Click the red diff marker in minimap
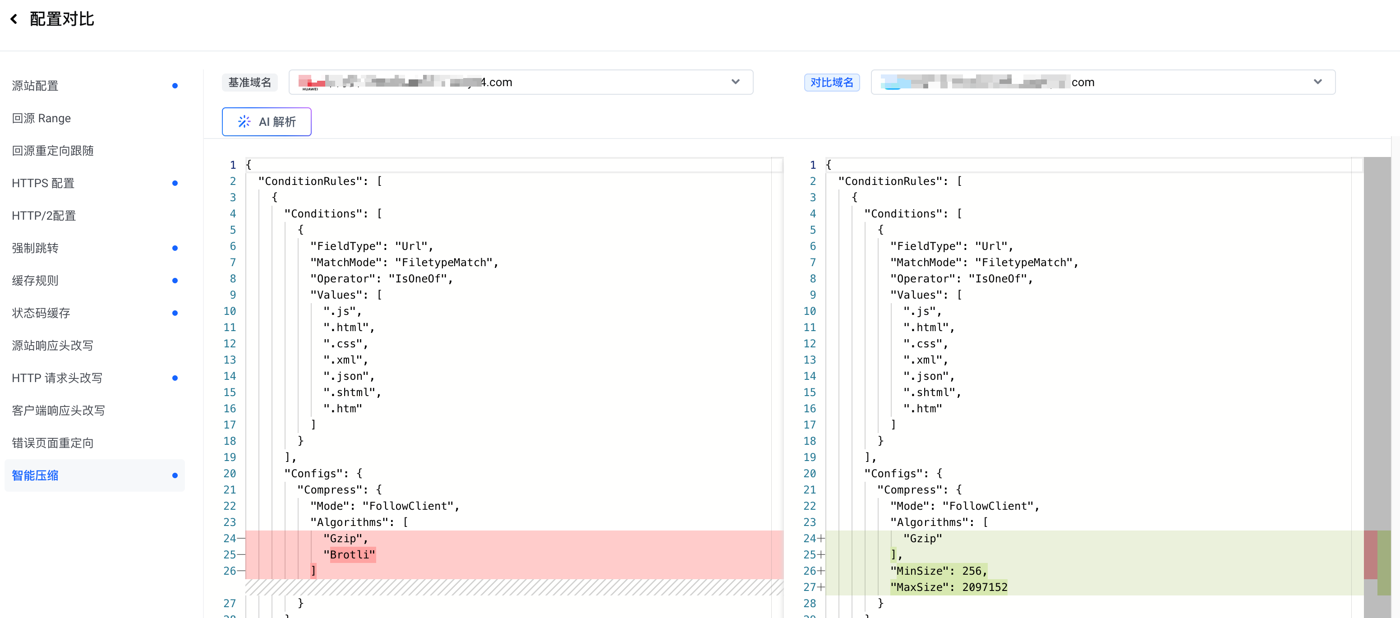Screen dimensions: 1400x618 coord(1370,554)
